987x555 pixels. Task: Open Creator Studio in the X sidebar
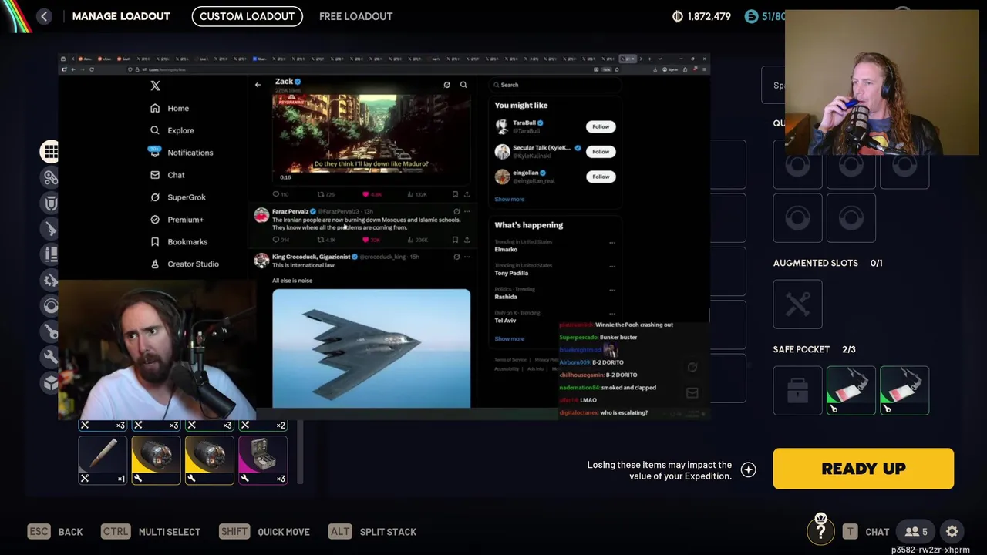coord(184,264)
